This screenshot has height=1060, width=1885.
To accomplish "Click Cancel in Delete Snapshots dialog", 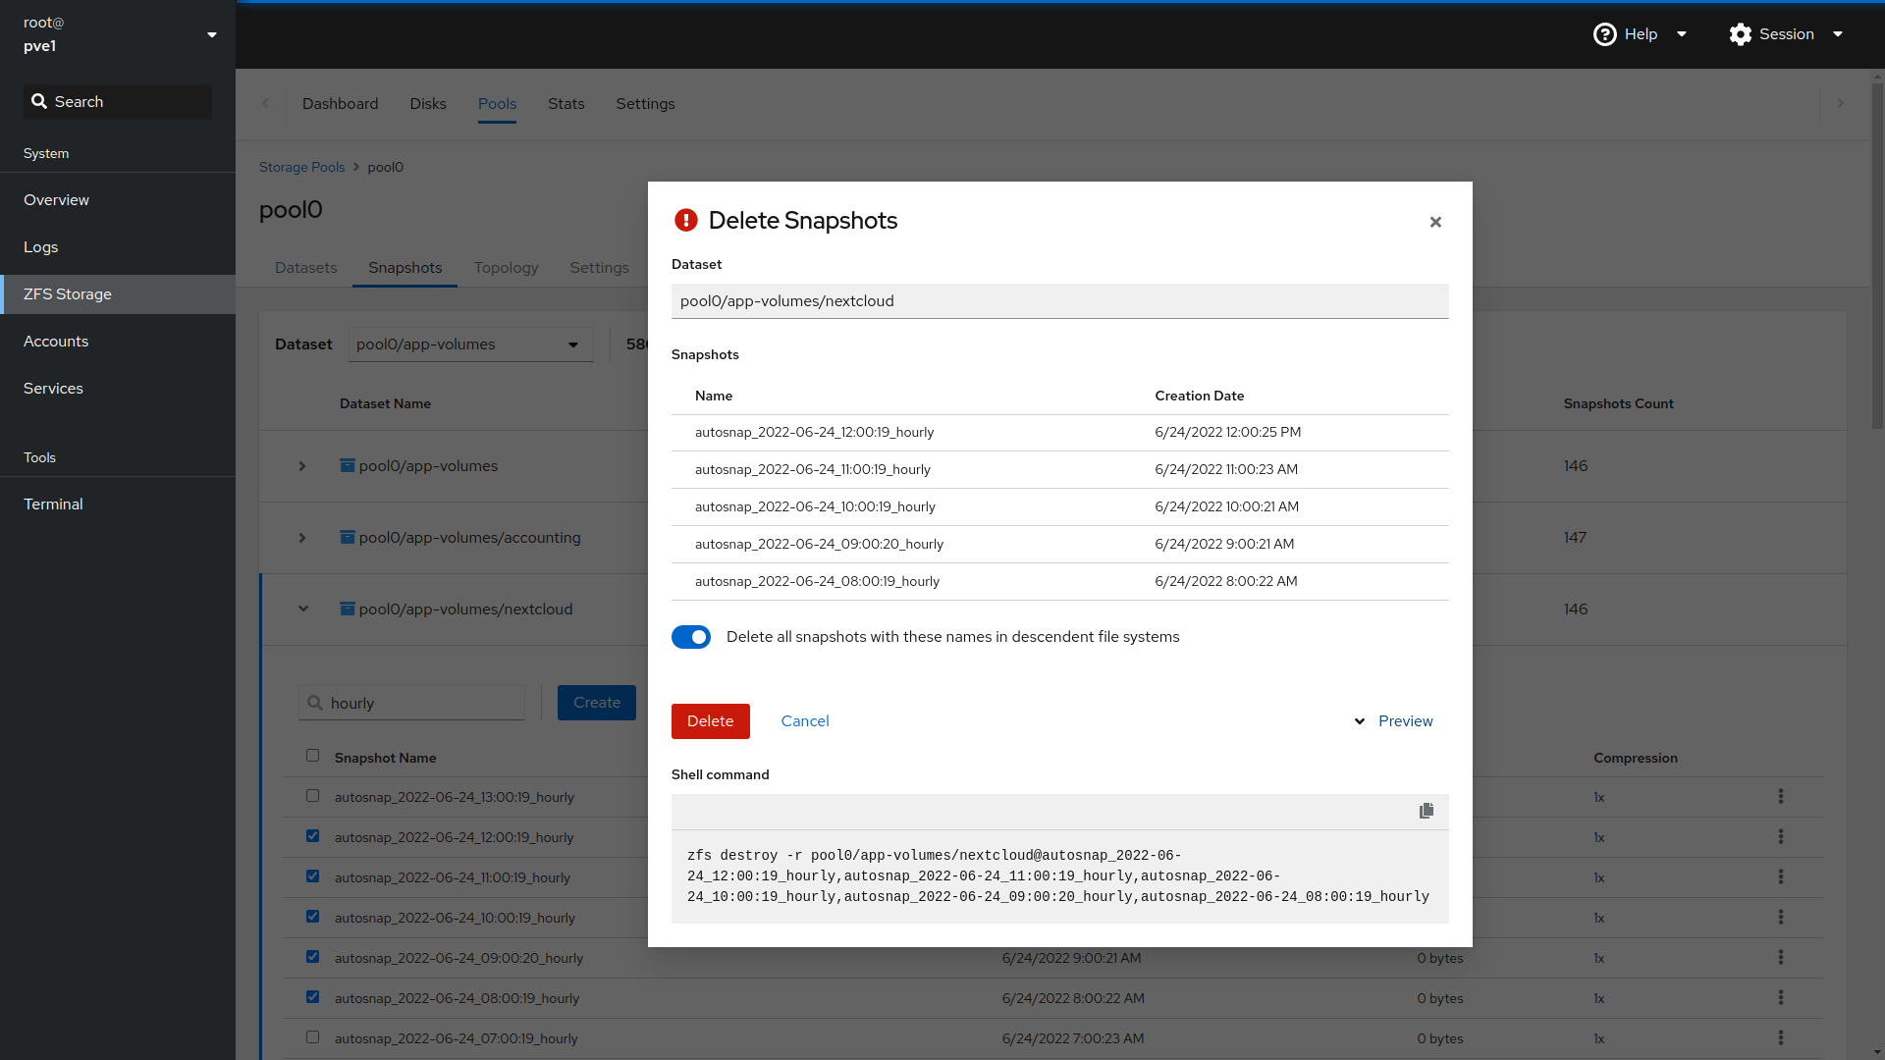I will [805, 721].
